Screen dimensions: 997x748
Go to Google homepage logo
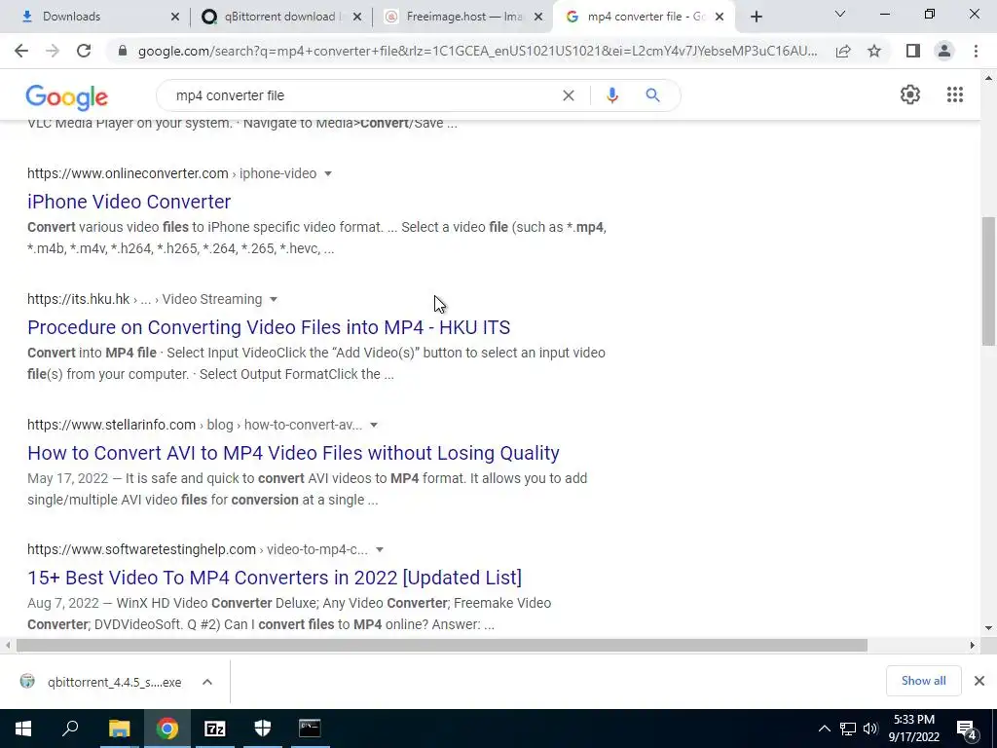tap(67, 97)
